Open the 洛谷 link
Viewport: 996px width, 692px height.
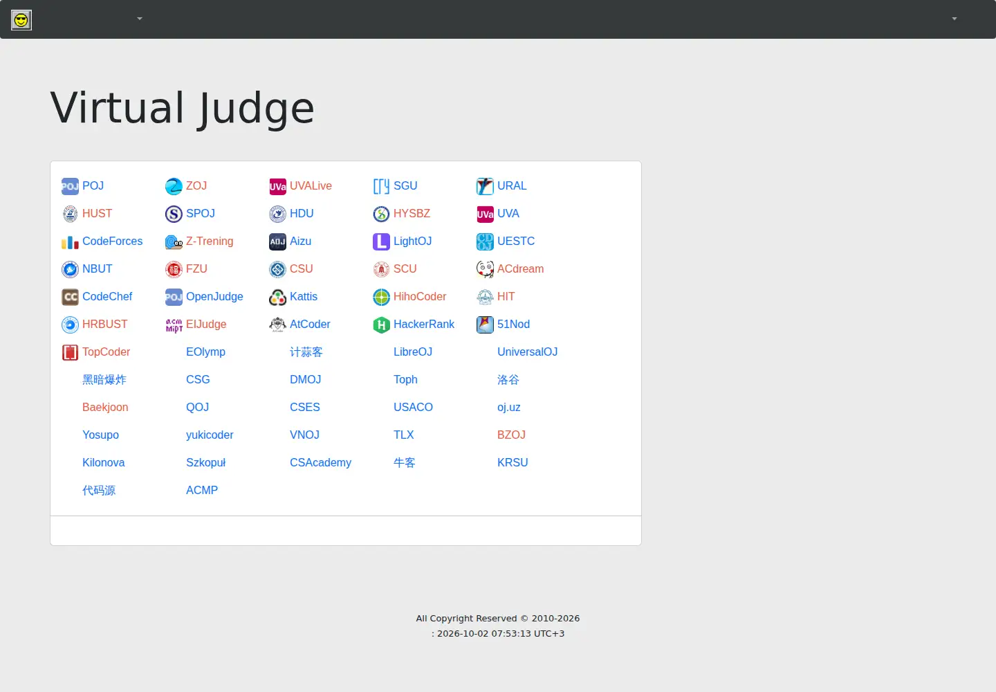[508, 379]
